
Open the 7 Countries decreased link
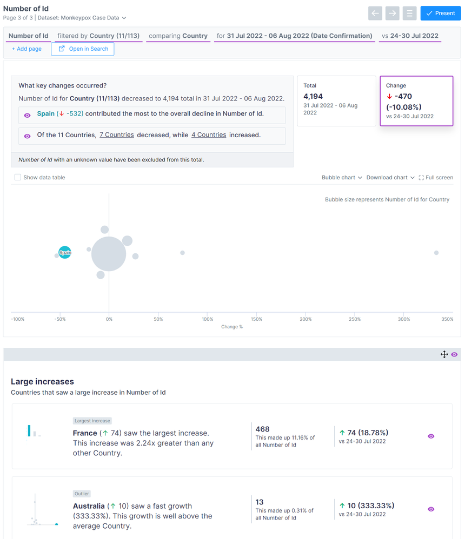coord(116,135)
